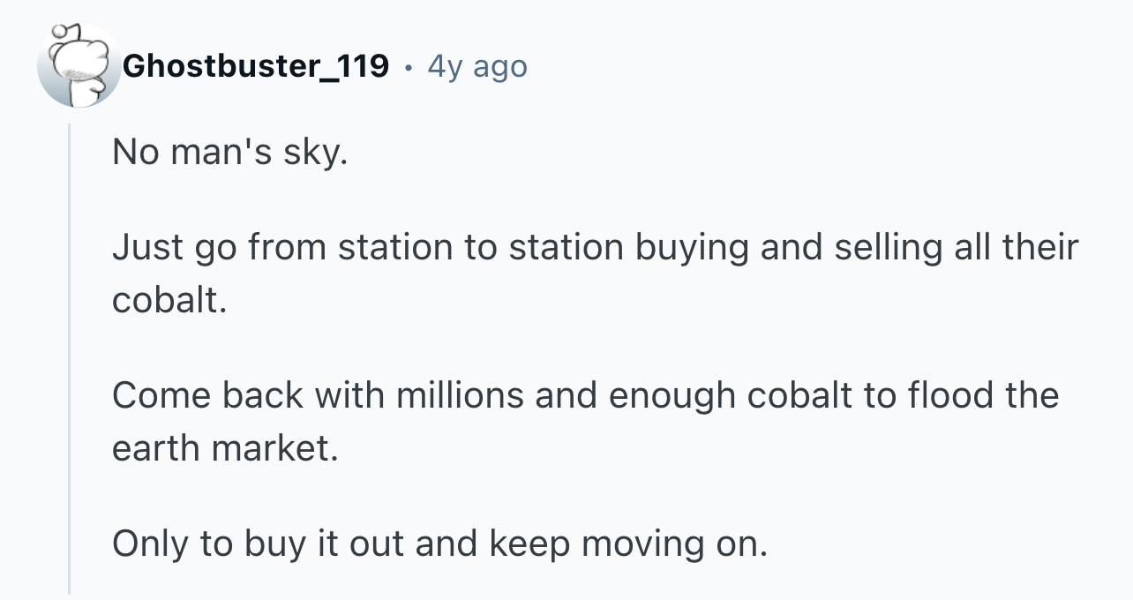The width and height of the screenshot is (1133, 600).
Task: Click the dot separator before the timestamp
Action: [x=408, y=67]
